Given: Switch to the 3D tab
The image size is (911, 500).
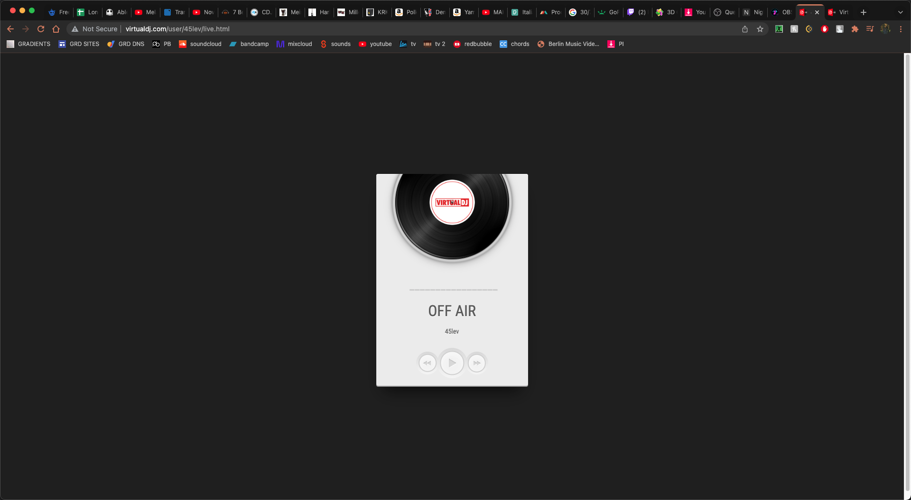Looking at the screenshot, I should [665, 12].
